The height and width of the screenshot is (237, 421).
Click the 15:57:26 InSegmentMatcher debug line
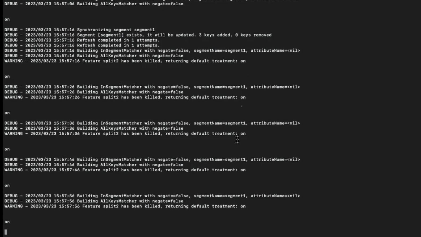[152, 87]
